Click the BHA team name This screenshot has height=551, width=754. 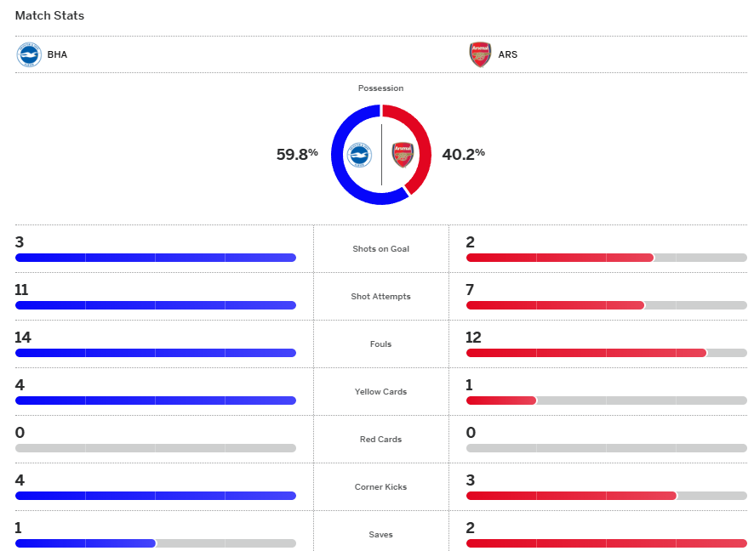click(x=57, y=54)
